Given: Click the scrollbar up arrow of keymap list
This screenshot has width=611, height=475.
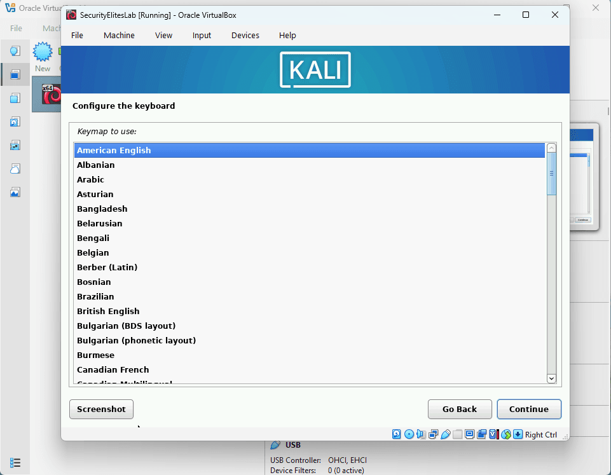Looking at the screenshot, I should (551, 147).
